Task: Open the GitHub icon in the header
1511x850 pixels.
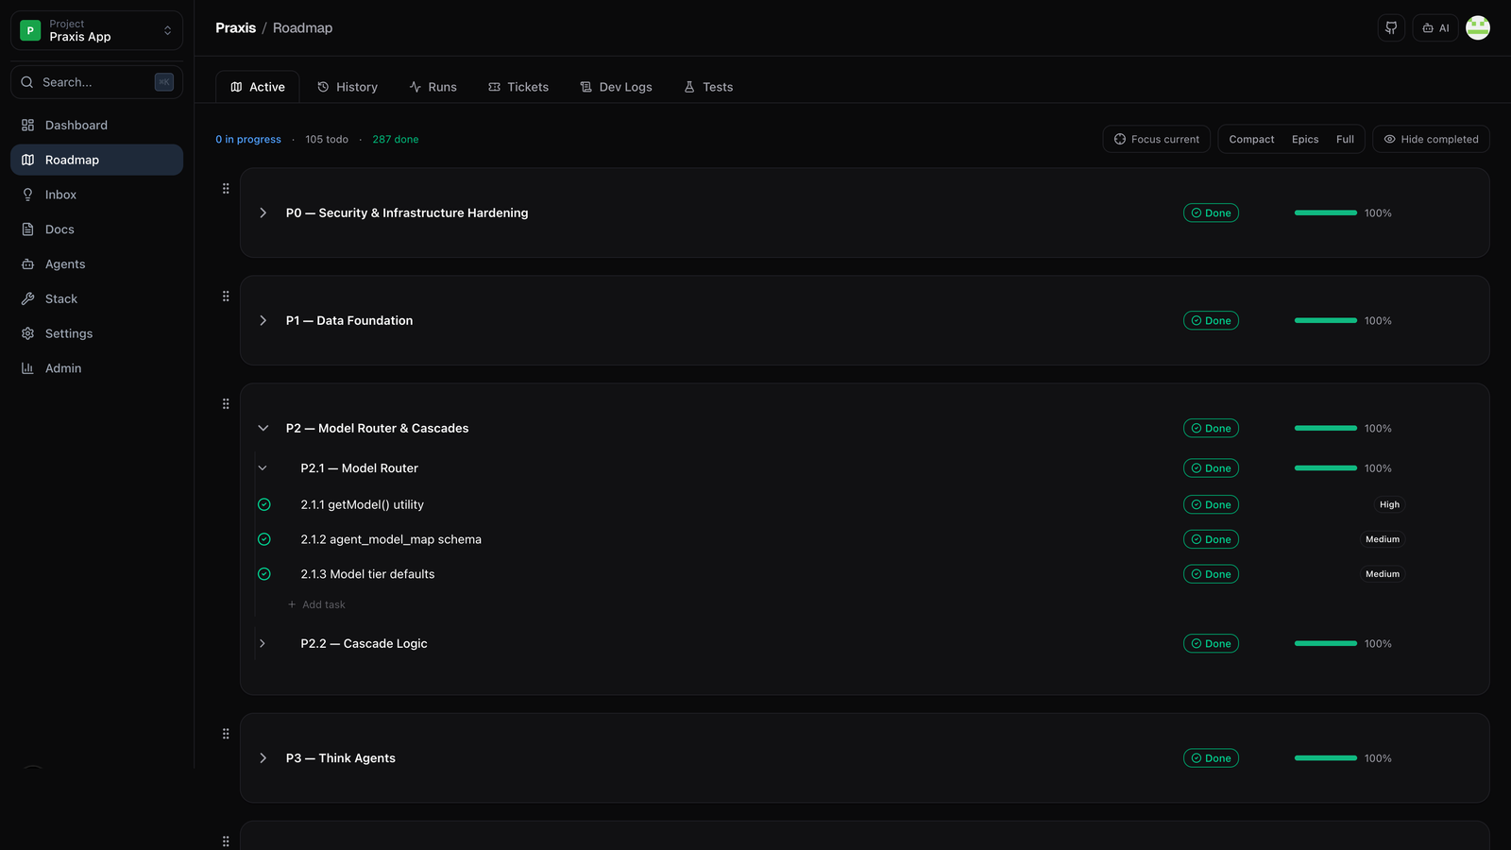Action: click(x=1390, y=27)
